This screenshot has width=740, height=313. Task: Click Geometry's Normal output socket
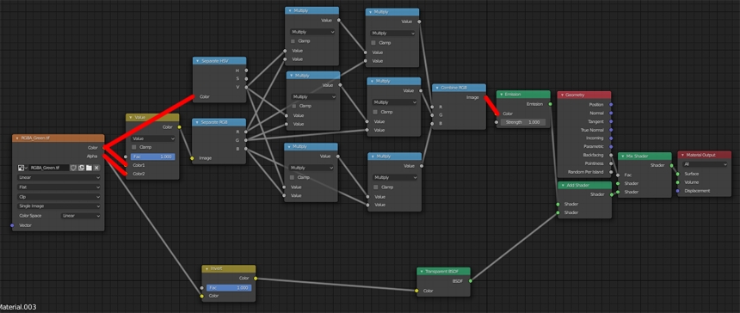[x=611, y=113]
